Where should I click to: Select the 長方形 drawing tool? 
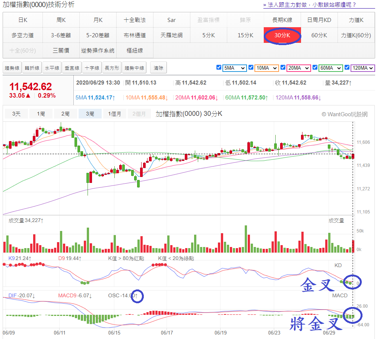click(112, 68)
